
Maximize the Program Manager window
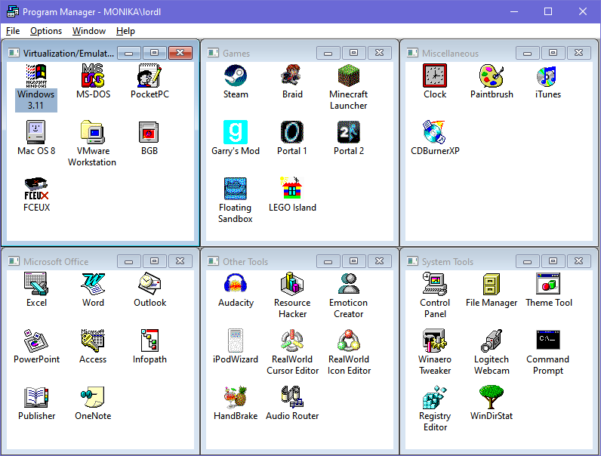click(x=548, y=11)
